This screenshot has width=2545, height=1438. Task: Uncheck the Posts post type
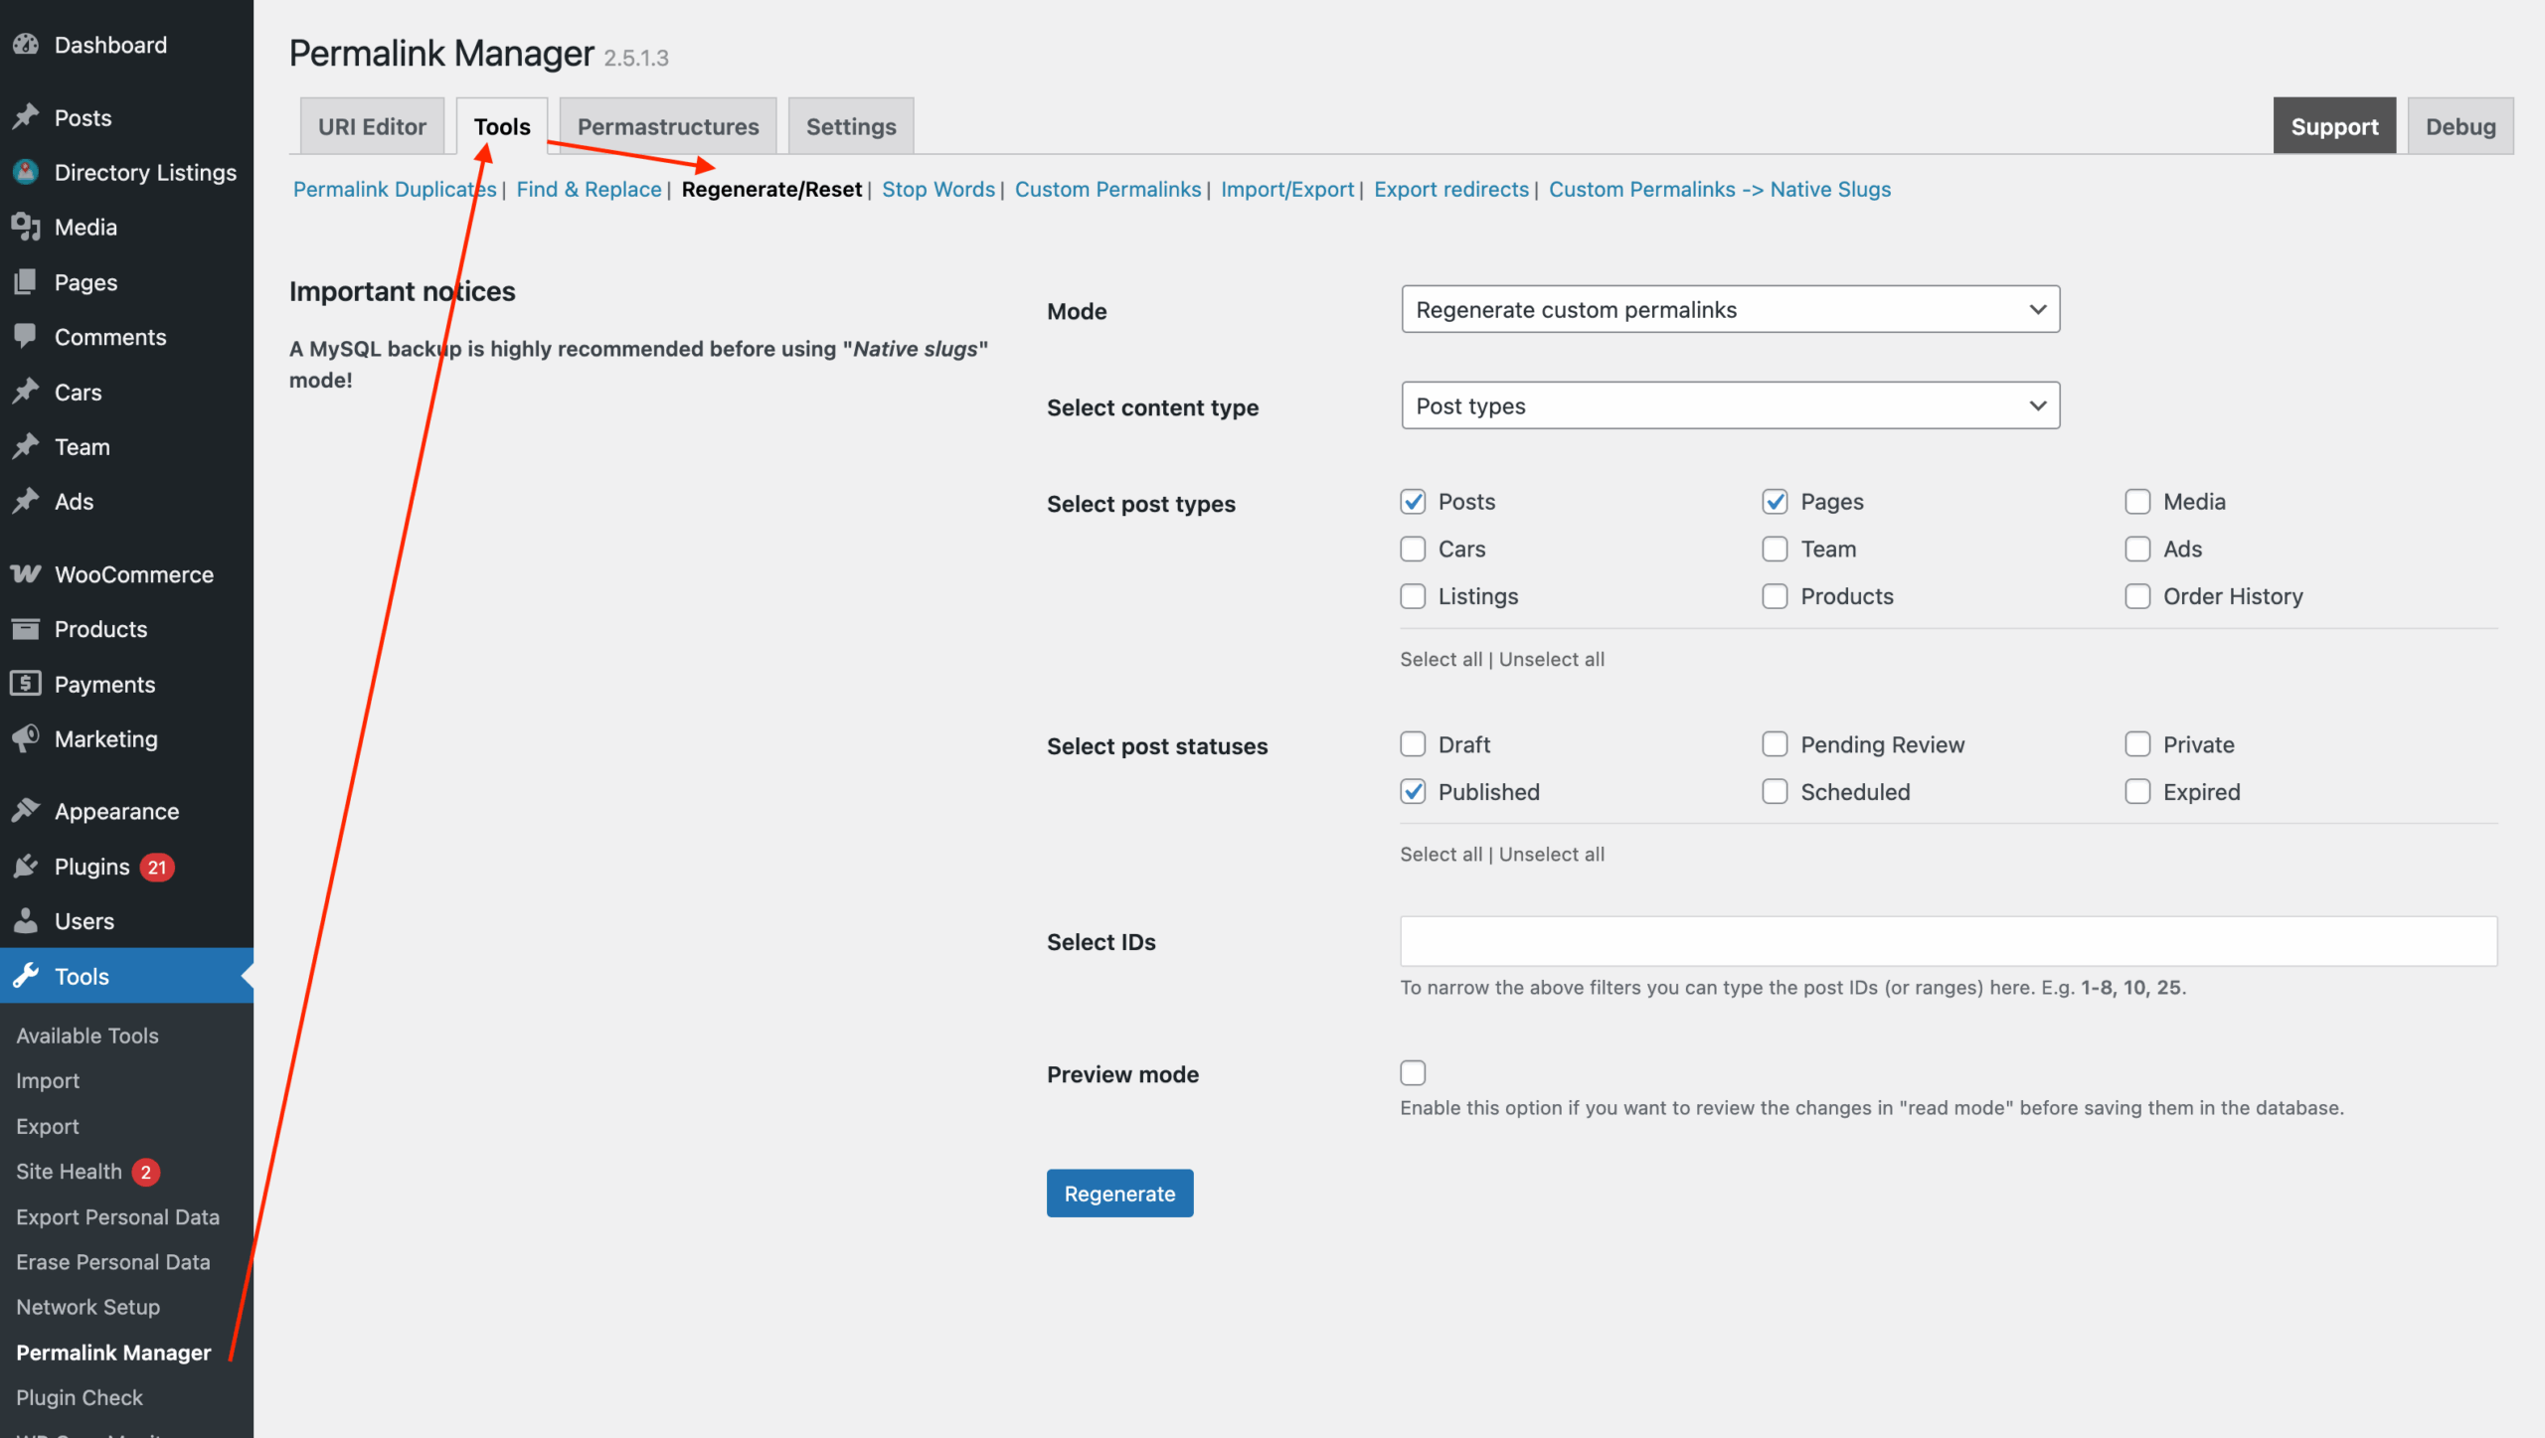[1413, 502]
